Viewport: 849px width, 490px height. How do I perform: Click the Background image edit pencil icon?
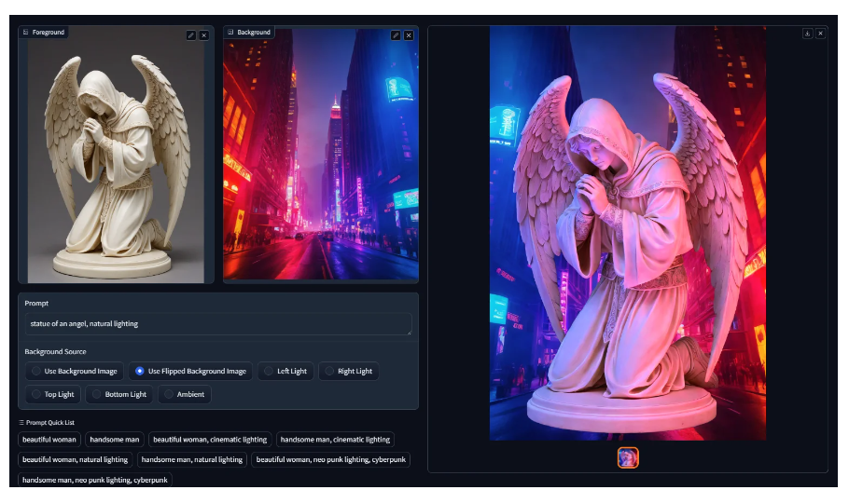click(396, 35)
